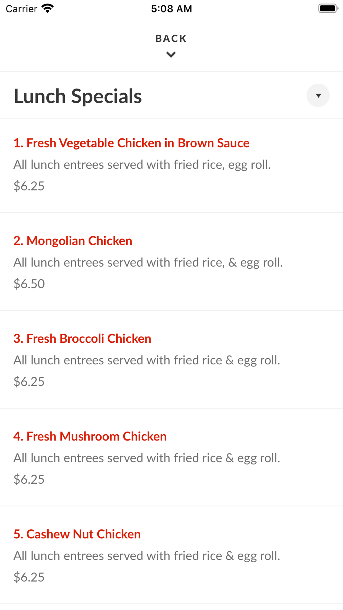Select Fresh Vegetable Chicken in Brown Sauce
Image resolution: width=343 pixels, height=610 pixels.
[131, 143]
